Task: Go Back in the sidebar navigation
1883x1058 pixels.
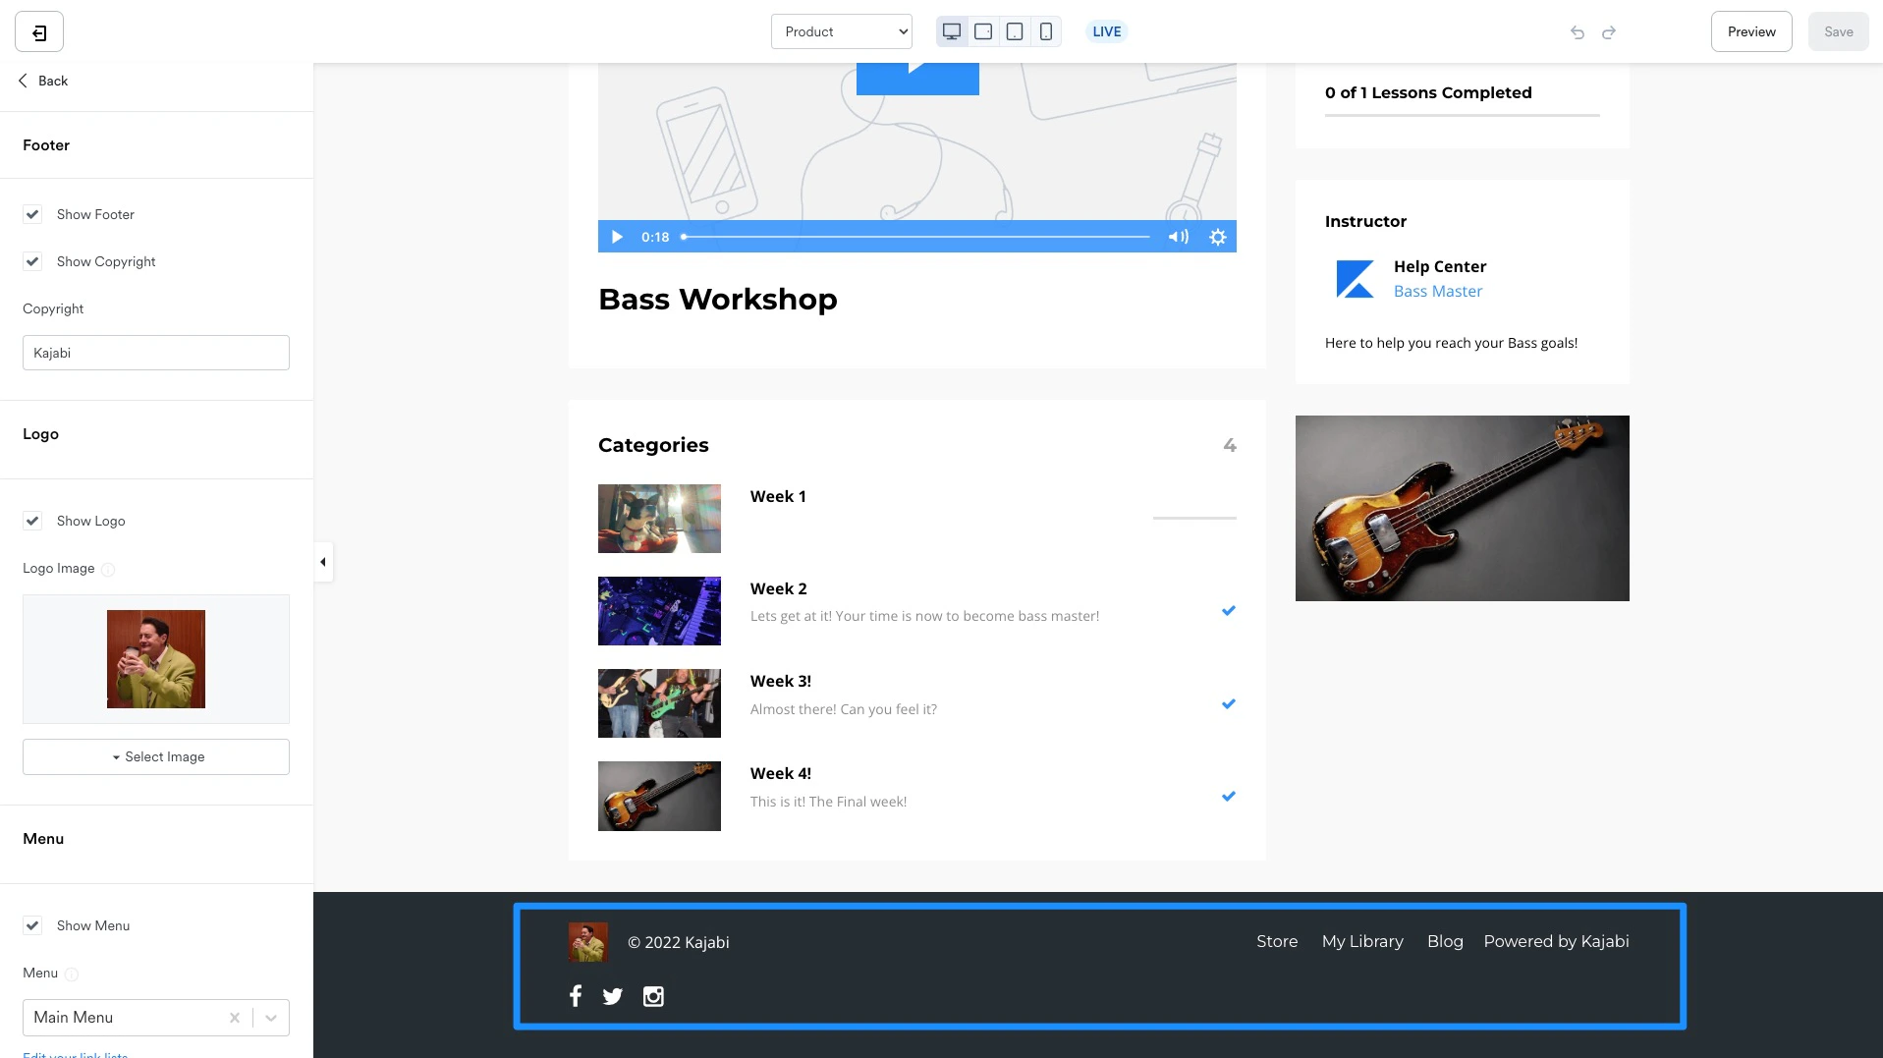Action: click(42, 81)
